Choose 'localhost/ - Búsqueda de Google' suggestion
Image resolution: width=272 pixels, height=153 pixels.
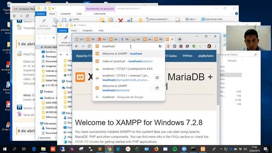tap(128, 97)
